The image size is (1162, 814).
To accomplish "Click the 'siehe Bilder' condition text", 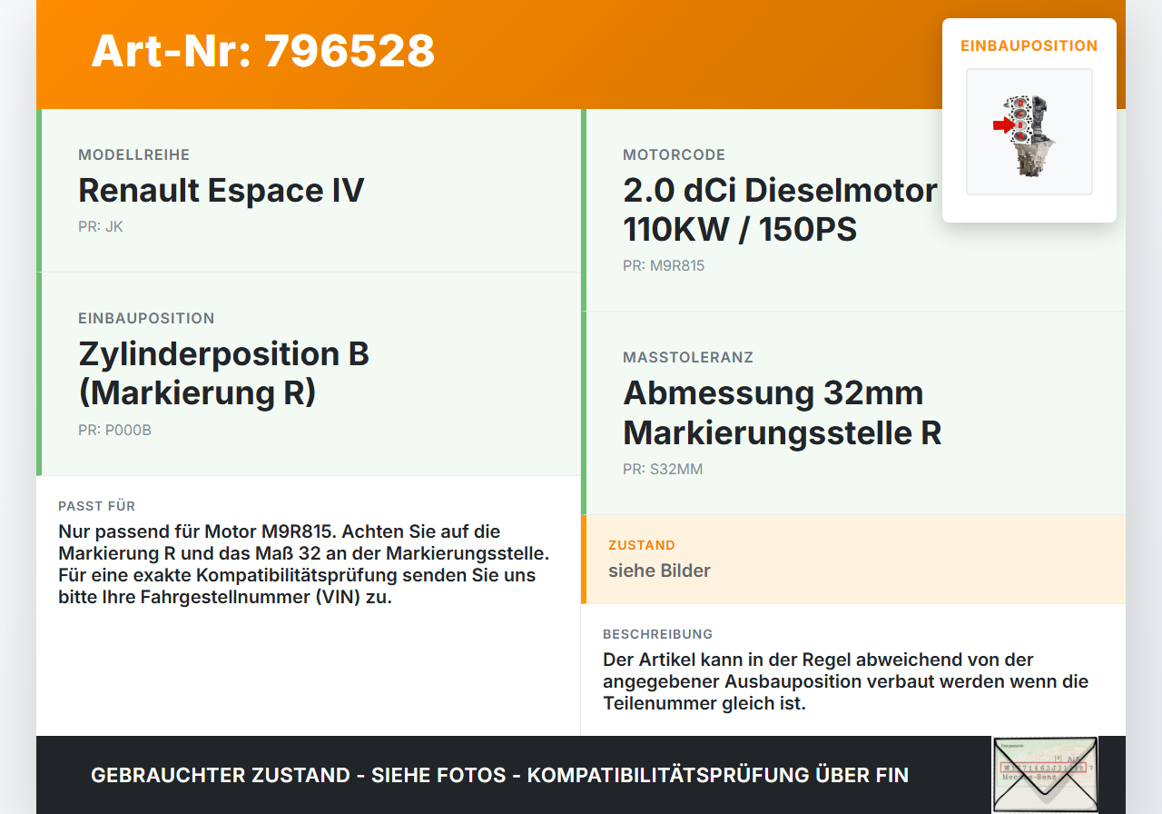I will [660, 571].
